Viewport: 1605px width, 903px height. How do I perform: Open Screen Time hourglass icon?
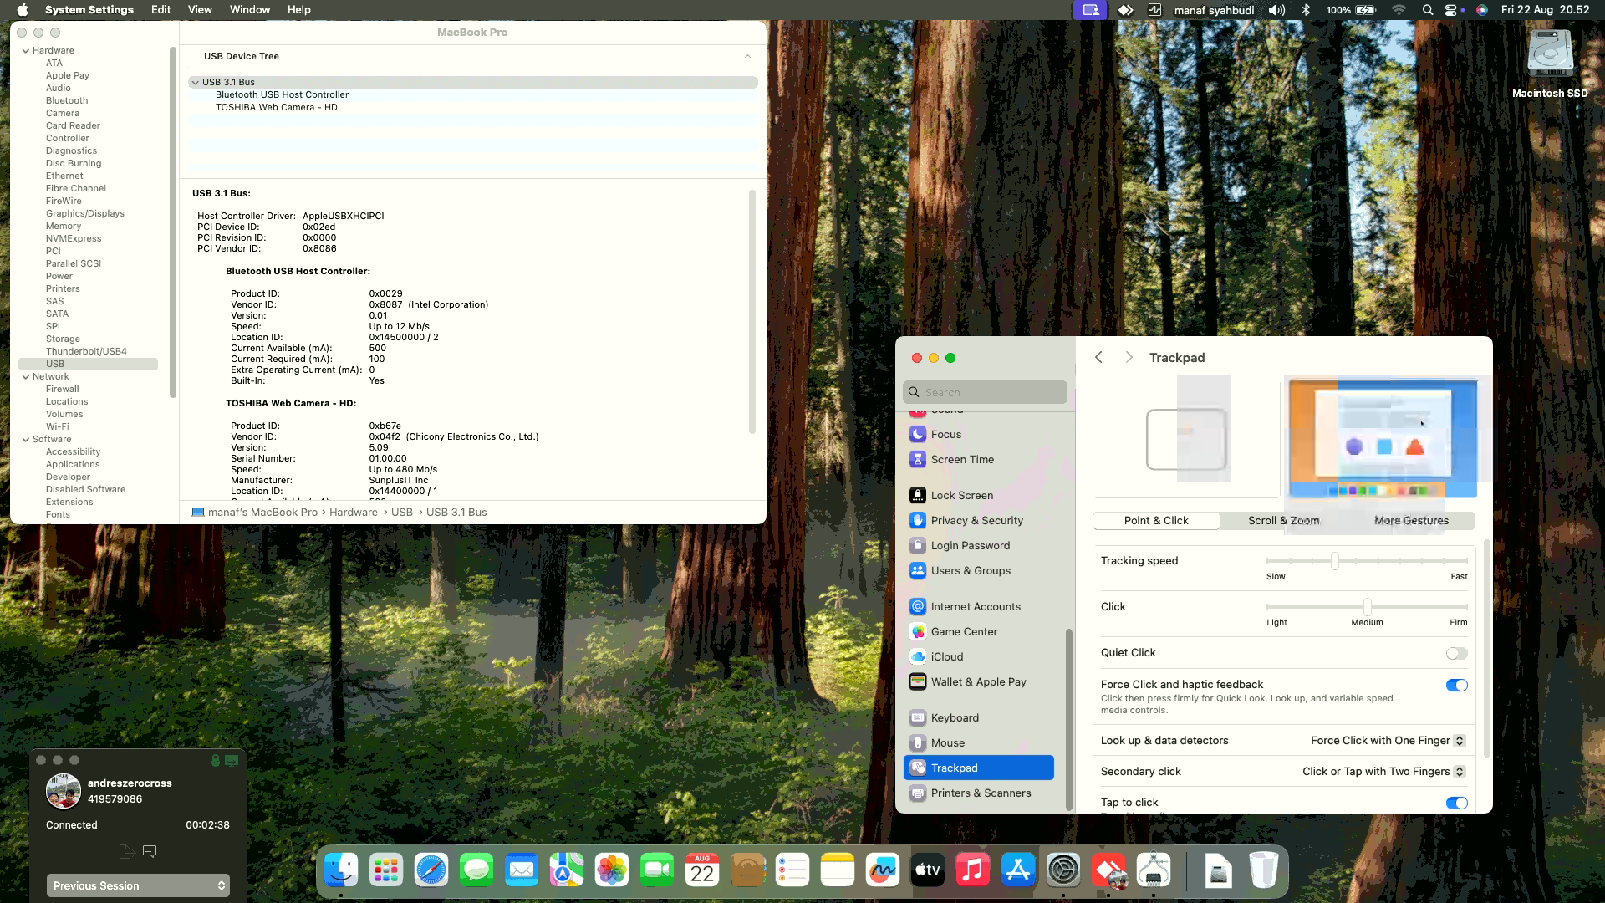[917, 459]
